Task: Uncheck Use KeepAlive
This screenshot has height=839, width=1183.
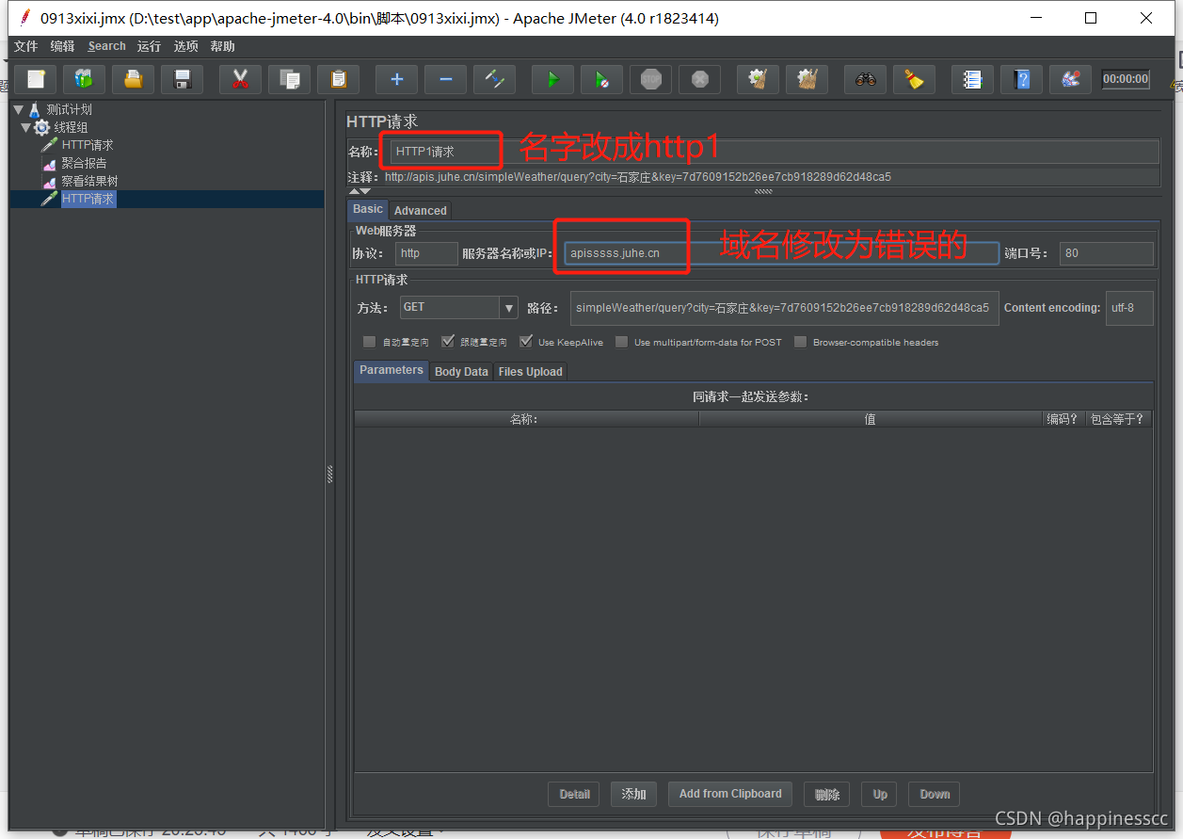Action: [525, 342]
